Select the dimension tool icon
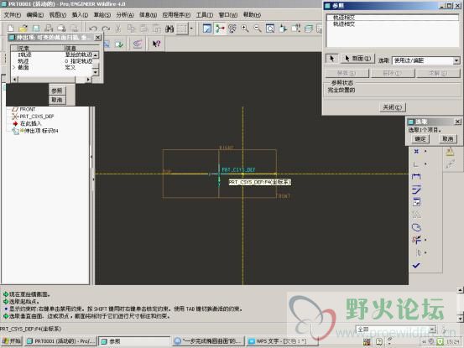This screenshot has height=348, width=464. click(416, 176)
